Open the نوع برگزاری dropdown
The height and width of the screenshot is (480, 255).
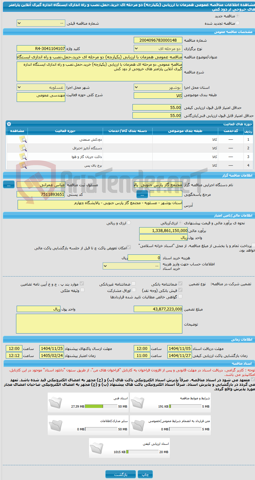point(158,49)
